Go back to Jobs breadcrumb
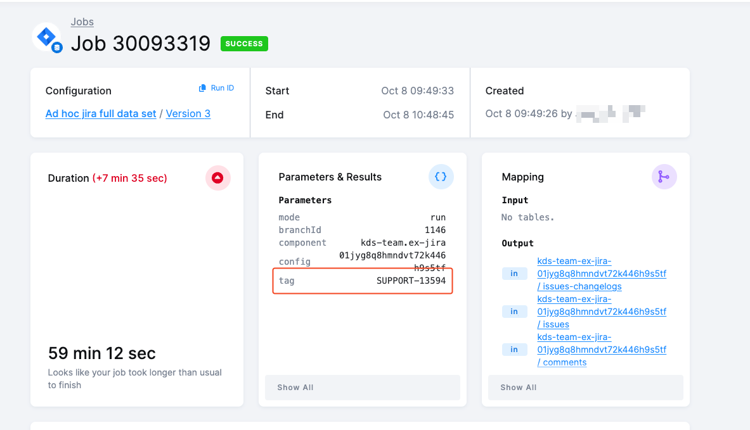750x430 pixels. (82, 22)
